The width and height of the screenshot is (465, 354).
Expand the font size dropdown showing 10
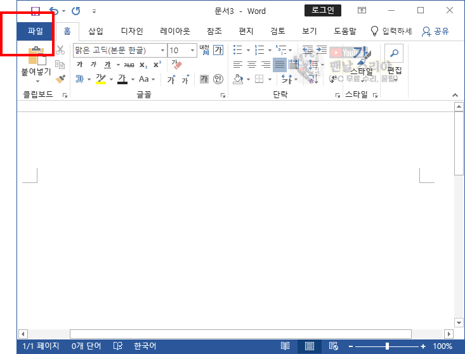click(192, 50)
